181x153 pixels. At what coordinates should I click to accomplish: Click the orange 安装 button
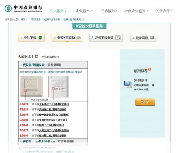[145, 102]
